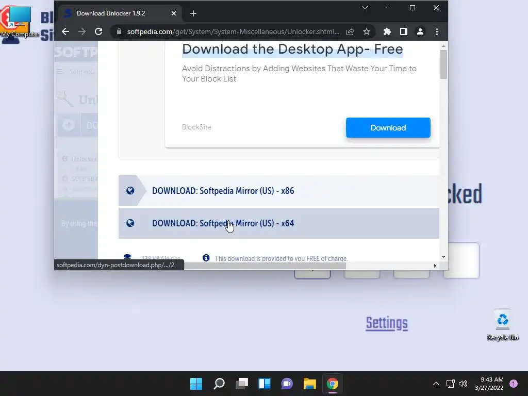Image resolution: width=528 pixels, height=396 pixels.
Task: Toggle the Chrome side panel icon
Action: [x=403, y=31]
